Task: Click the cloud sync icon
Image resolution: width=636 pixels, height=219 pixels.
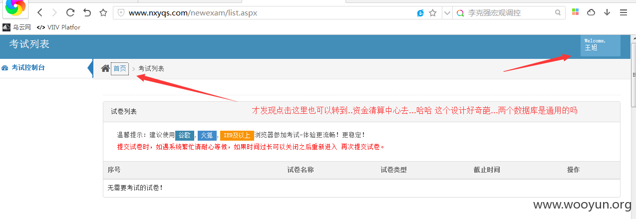Action: coord(591,12)
